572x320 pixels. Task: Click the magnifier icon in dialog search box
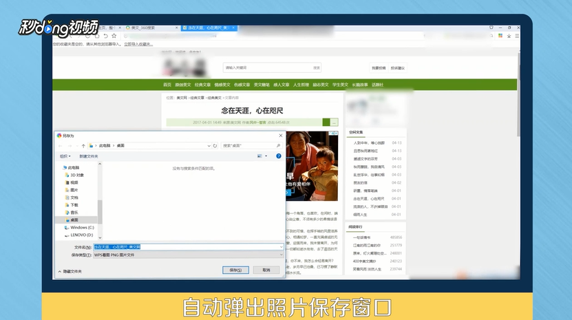pos(278,146)
